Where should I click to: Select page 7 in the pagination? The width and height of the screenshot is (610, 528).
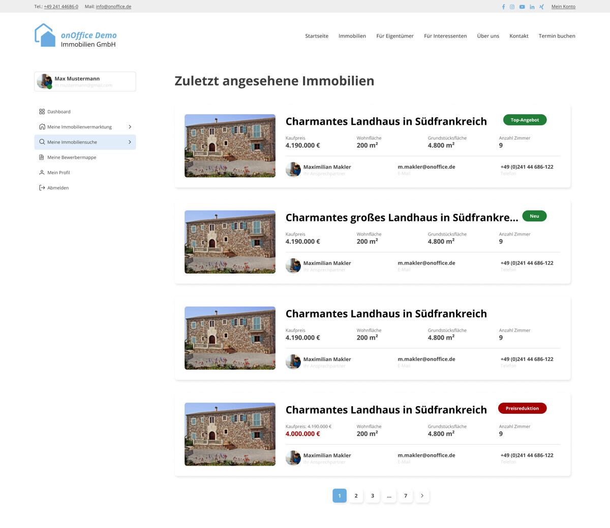point(406,496)
